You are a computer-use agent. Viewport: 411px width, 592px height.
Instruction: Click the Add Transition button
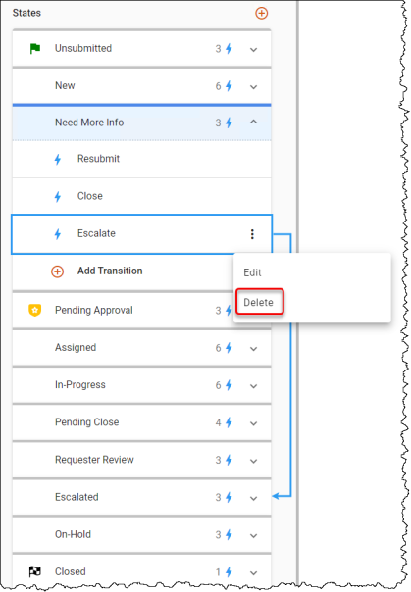(x=110, y=271)
